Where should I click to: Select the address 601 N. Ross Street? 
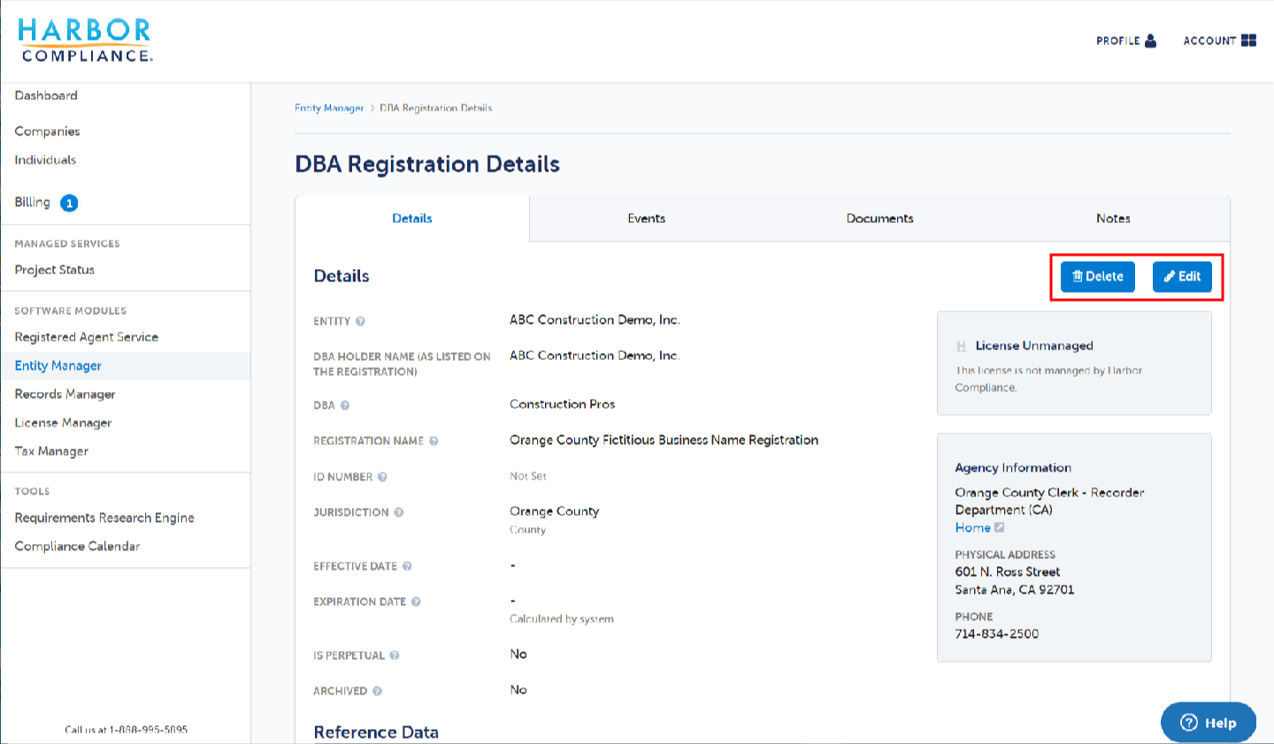pyautogui.click(x=1007, y=571)
